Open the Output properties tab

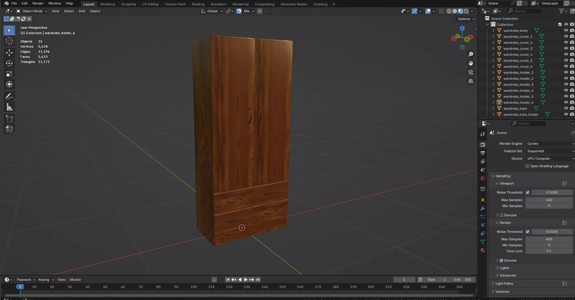[x=483, y=153]
